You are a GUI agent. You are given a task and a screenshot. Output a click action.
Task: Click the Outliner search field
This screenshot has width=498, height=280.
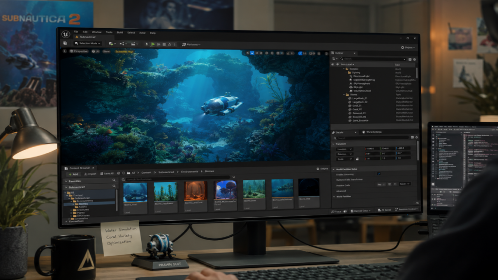(x=373, y=59)
